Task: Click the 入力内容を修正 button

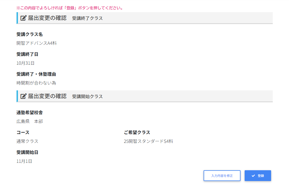Action: click(x=222, y=176)
